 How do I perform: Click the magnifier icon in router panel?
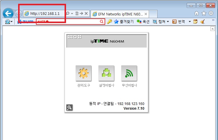(69, 108)
